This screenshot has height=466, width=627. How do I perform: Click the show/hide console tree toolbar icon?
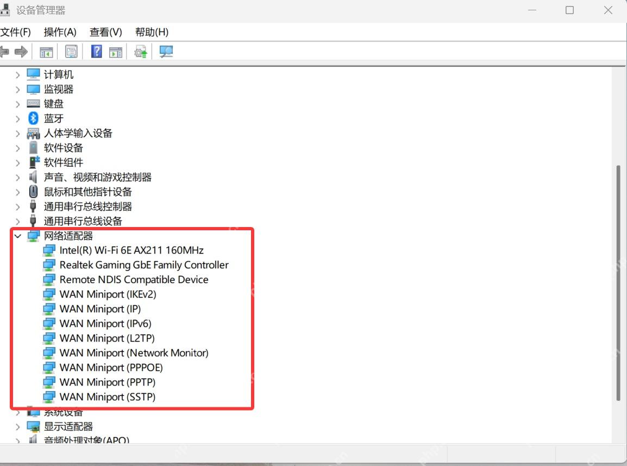point(46,52)
